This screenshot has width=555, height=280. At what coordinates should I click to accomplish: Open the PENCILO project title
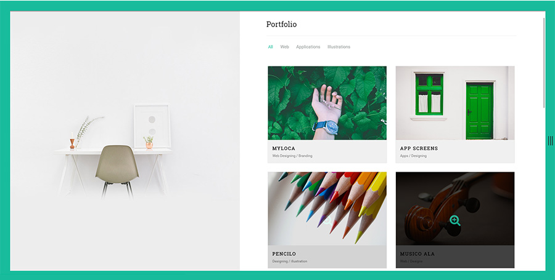click(284, 254)
